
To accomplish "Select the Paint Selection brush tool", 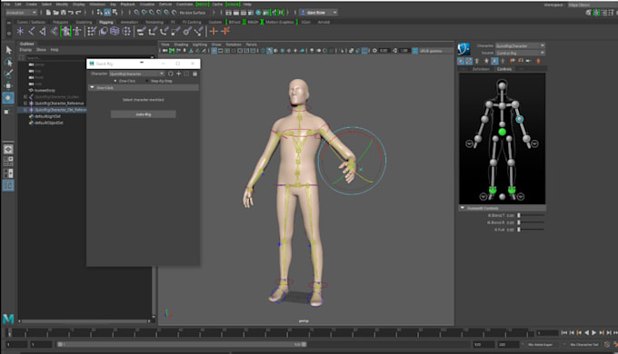I will coord(8,74).
